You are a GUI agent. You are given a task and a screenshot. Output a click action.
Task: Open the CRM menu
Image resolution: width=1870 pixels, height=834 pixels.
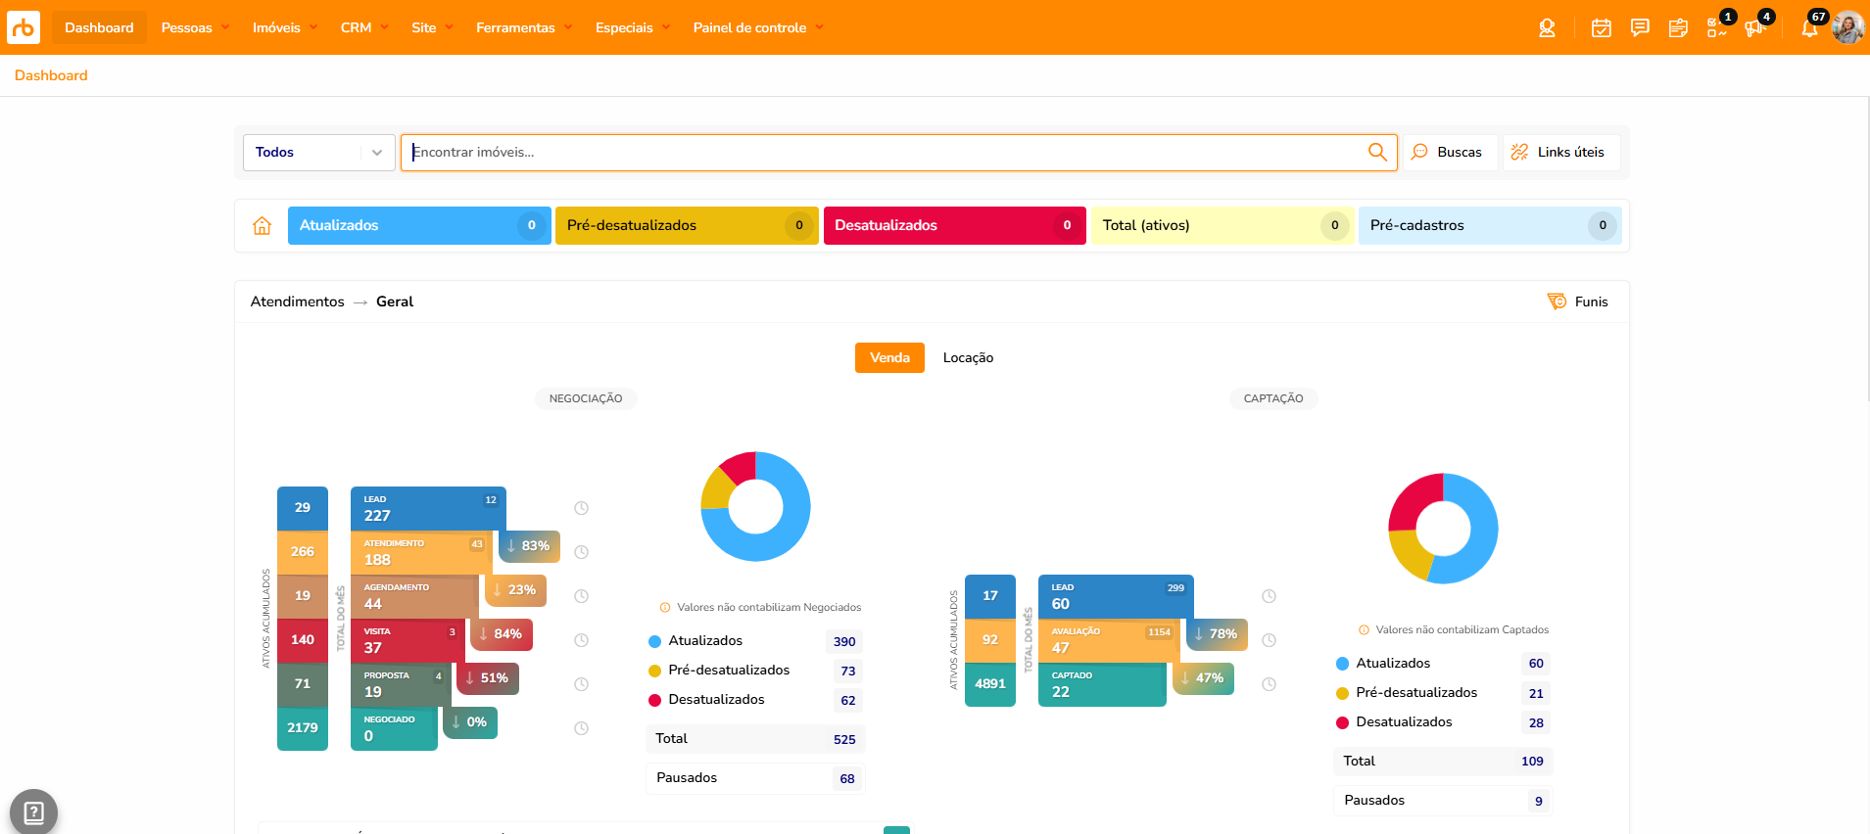363,27
